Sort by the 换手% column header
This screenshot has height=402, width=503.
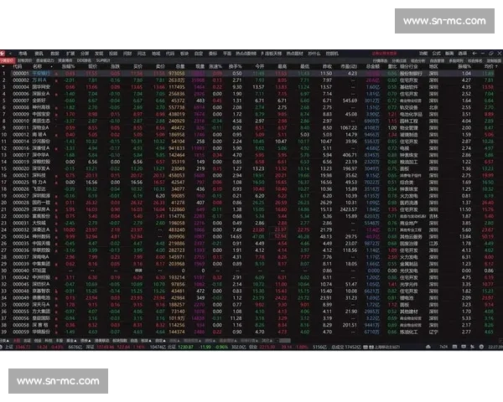click(x=235, y=67)
